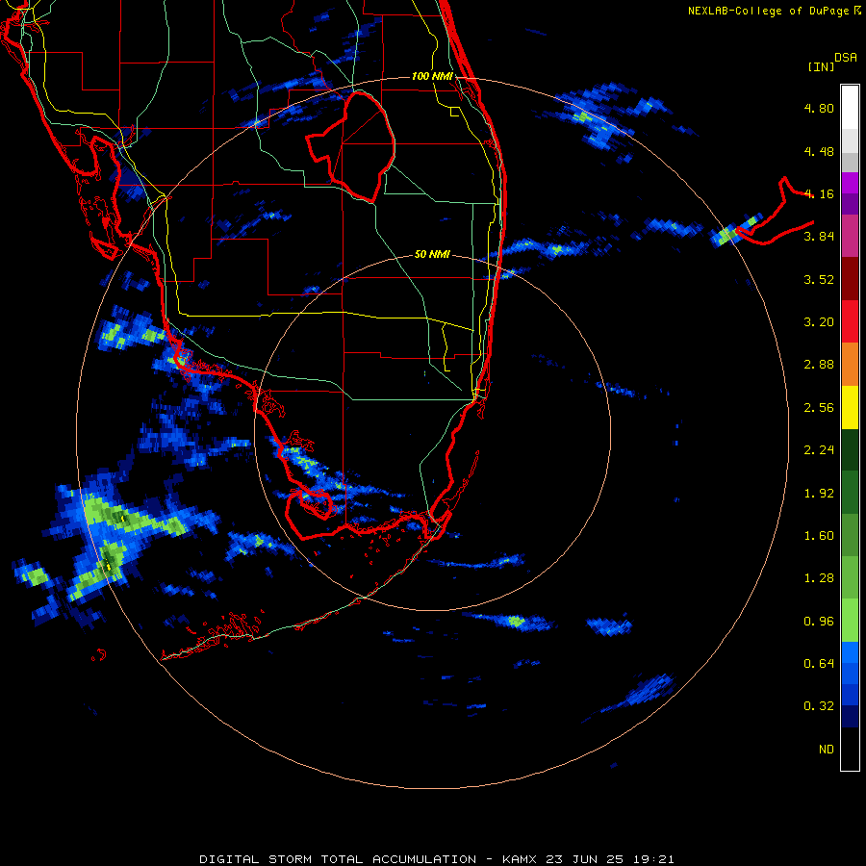Click the 2.88 legend value
866x866 pixels.
pyautogui.click(x=819, y=365)
